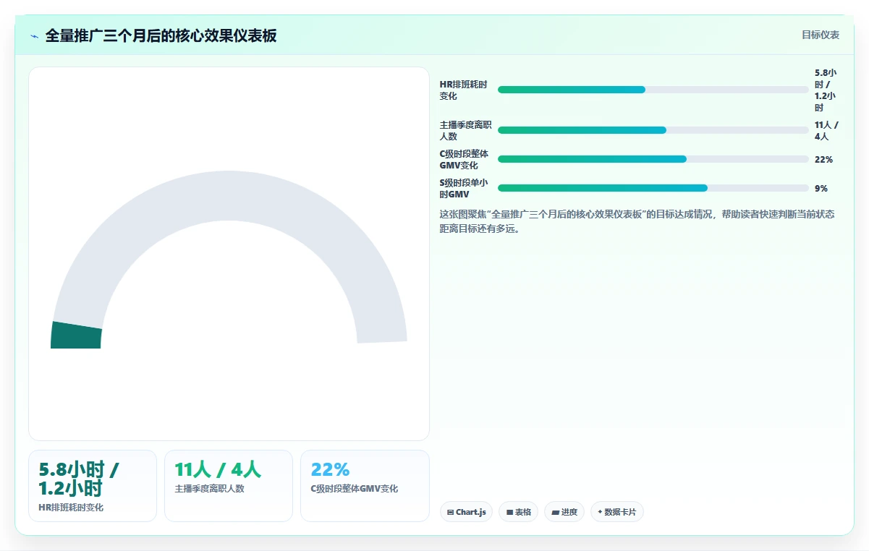Click the C级时段整体GMV变化 progress row label
Image resolution: width=869 pixels, height=551 pixels.
click(465, 159)
